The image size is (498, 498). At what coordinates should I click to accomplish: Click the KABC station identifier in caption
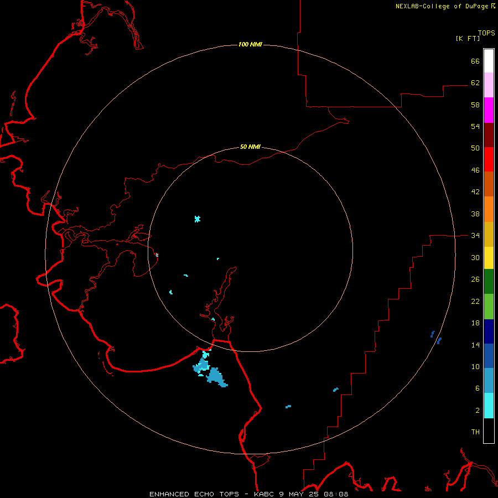pos(265,494)
